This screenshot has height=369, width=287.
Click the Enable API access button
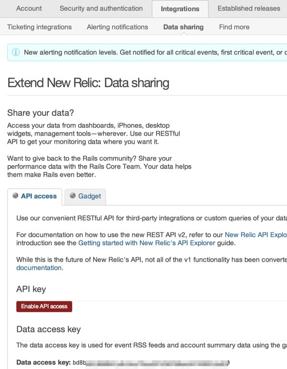tap(44, 306)
